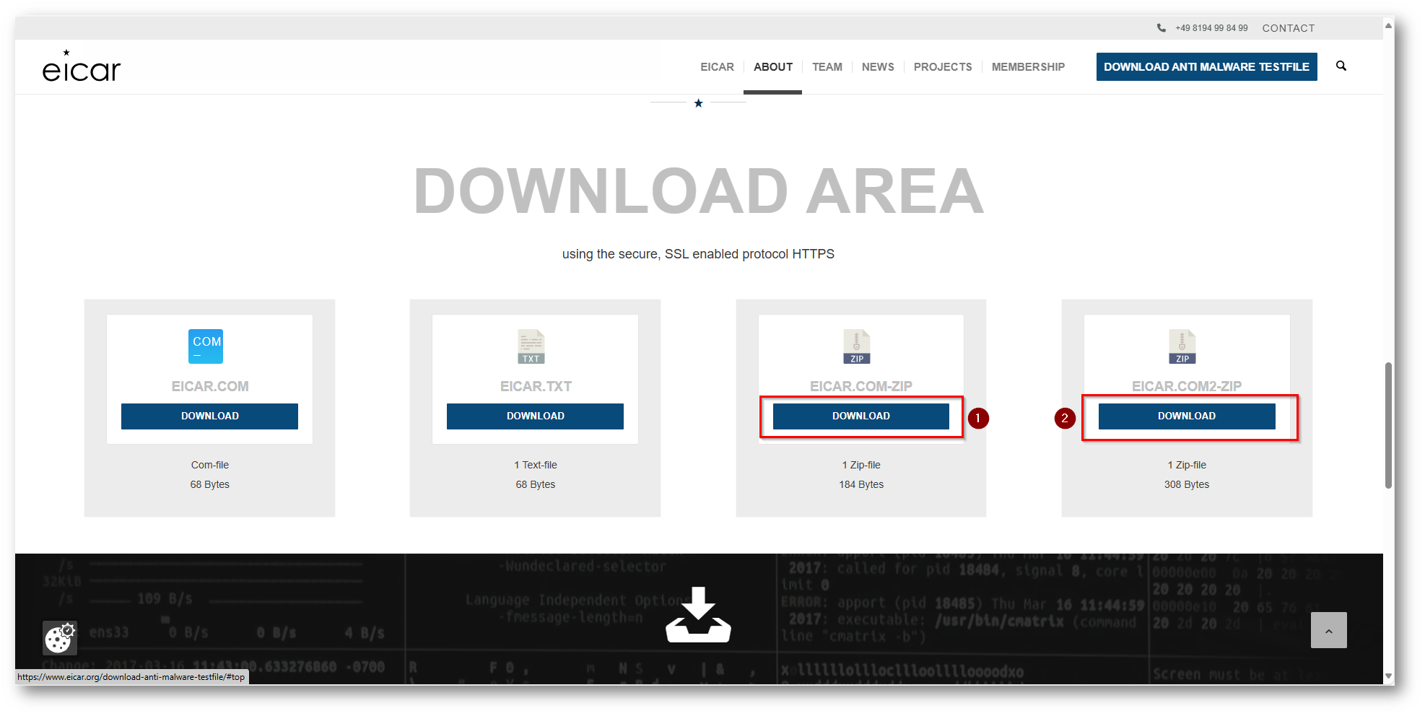This screenshot has width=1425, height=716.
Task: Click the browser scrollbar up arrow
Action: pos(1388,26)
